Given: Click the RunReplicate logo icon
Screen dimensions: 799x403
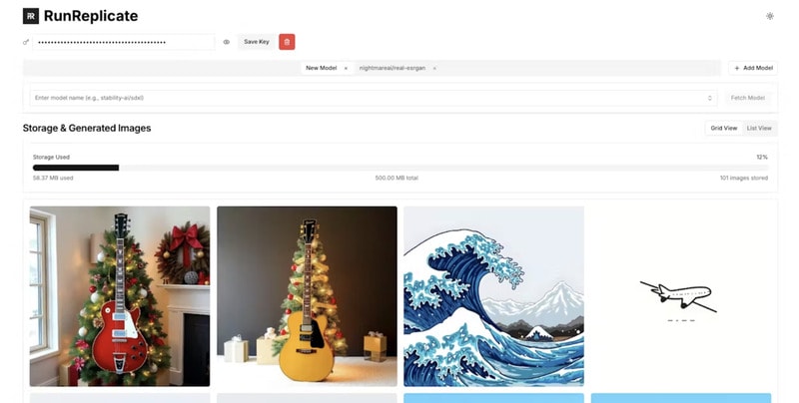Looking at the screenshot, I should point(31,16).
